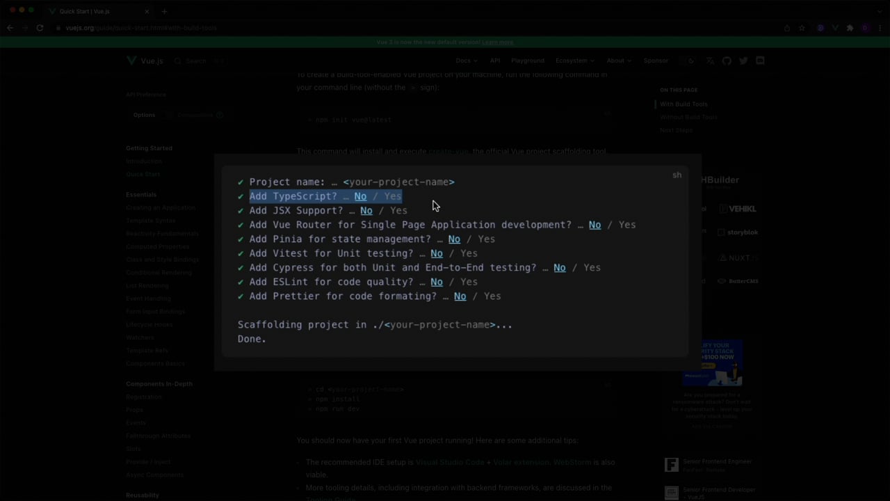Open Introduction in the sidebar
Screen dimensions: 890x501
click(144, 161)
